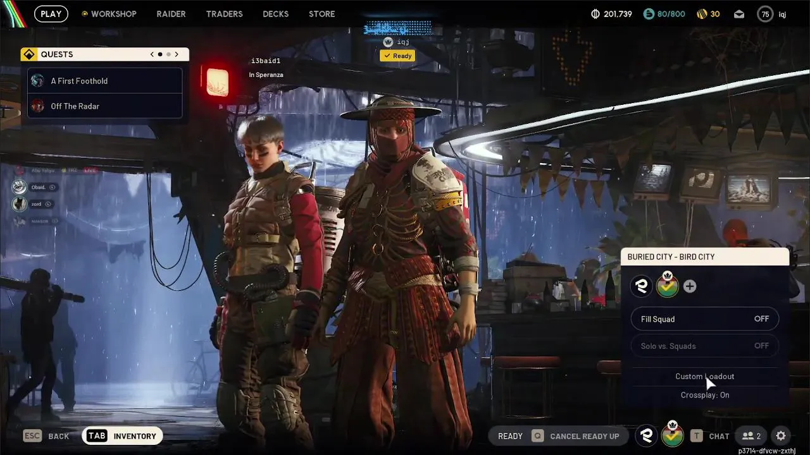The height and width of the screenshot is (455, 810).
Task: Toggle Crossplay: On setting
Action: point(705,395)
